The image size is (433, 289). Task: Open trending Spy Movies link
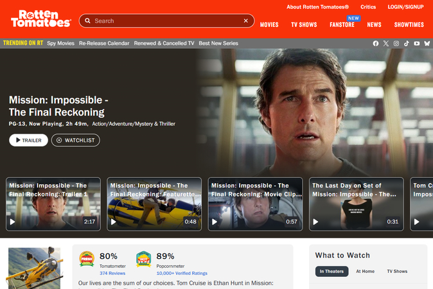click(x=60, y=43)
